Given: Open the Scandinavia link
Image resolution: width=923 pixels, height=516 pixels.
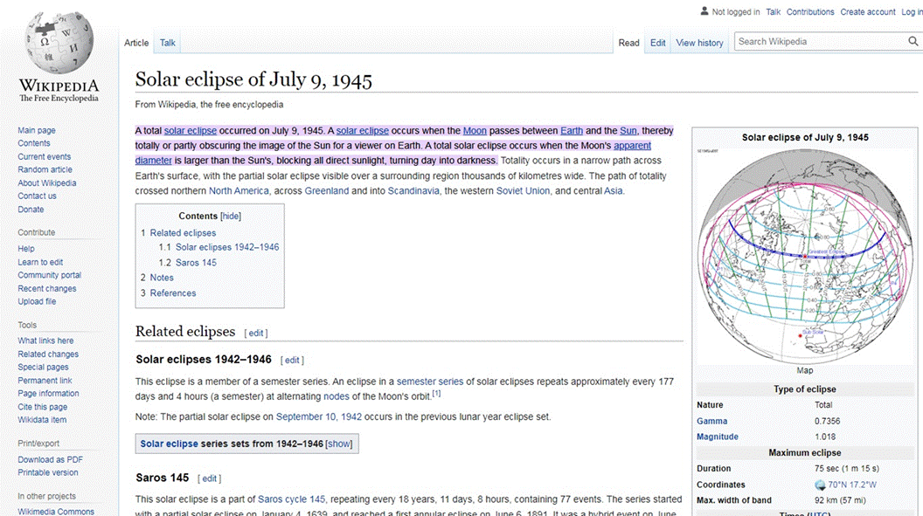Looking at the screenshot, I should click(x=413, y=191).
